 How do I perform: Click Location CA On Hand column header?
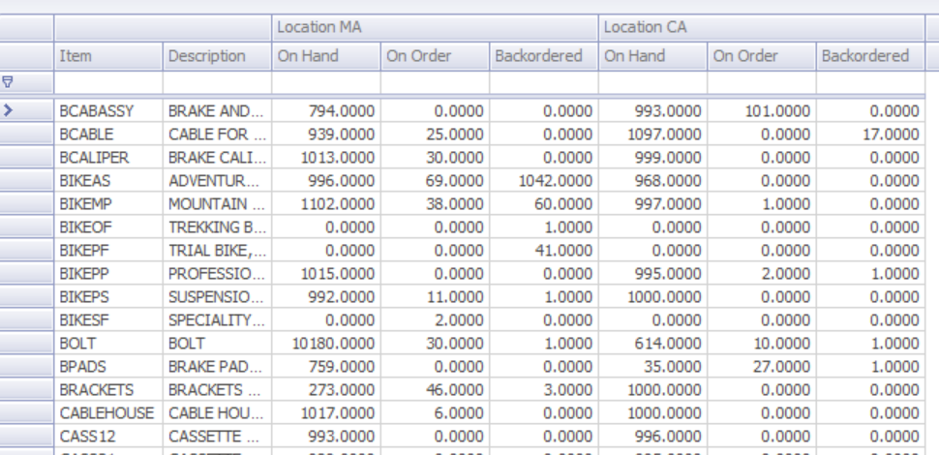[653, 56]
